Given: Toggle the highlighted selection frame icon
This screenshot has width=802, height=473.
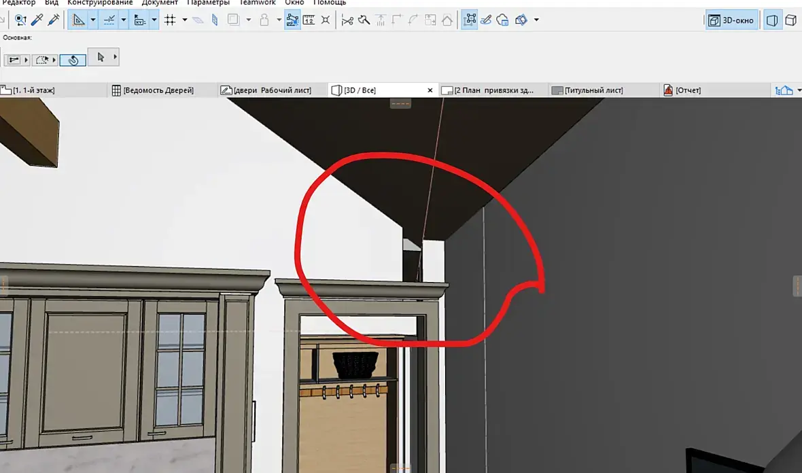Looking at the screenshot, I should [470, 20].
